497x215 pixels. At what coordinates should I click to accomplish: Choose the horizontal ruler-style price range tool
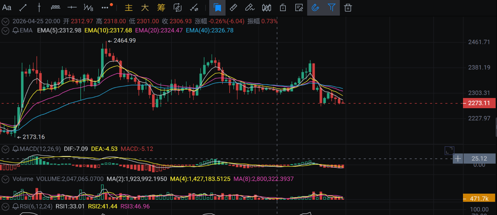click(x=55, y=7)
